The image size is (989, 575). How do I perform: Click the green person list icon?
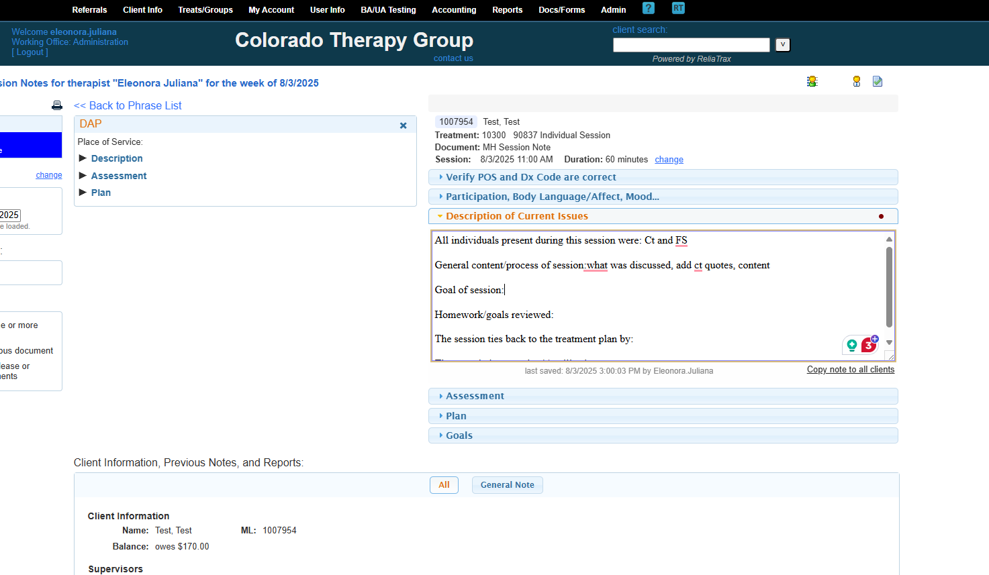point(812,81)
